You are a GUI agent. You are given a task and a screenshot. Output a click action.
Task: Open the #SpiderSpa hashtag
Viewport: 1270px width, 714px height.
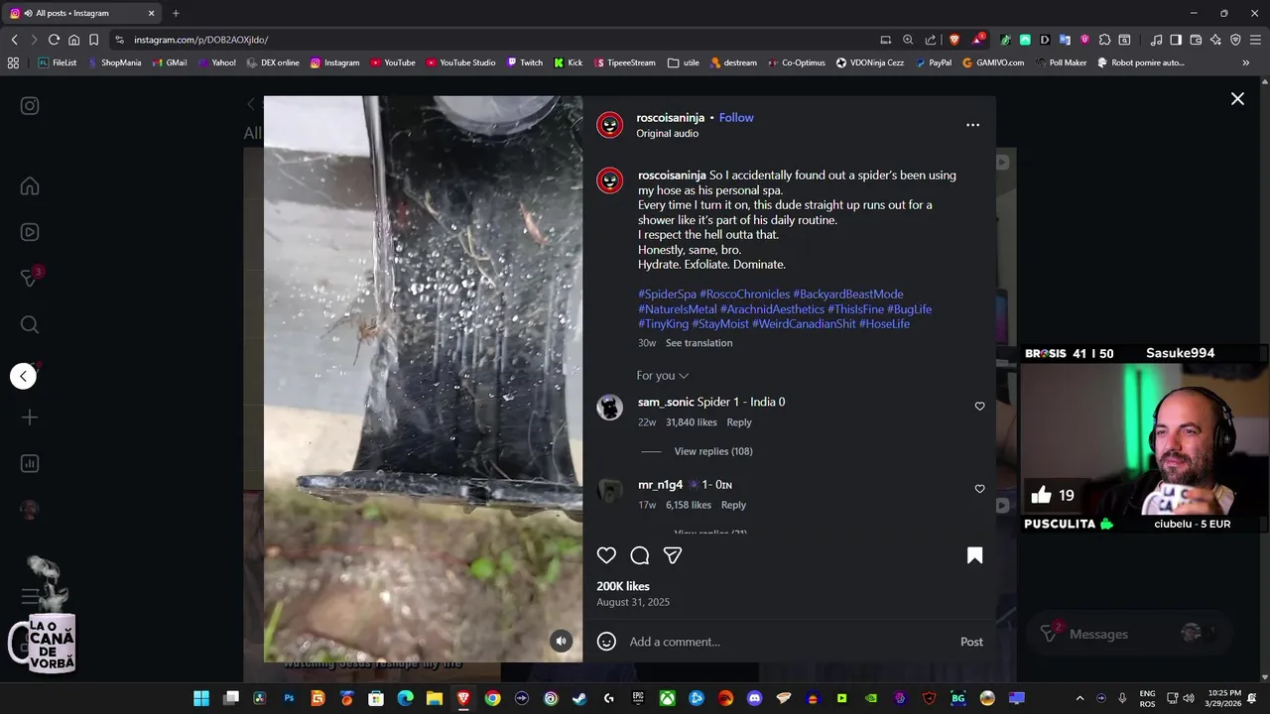pos(667,295)
